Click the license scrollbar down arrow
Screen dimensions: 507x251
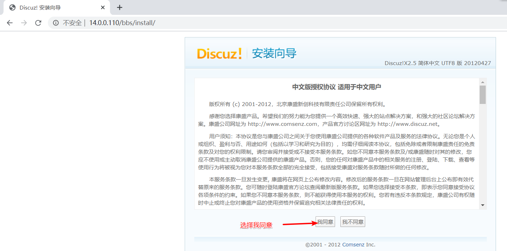(483, 205)
